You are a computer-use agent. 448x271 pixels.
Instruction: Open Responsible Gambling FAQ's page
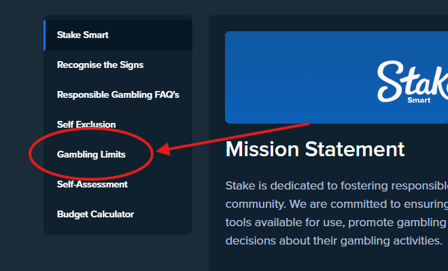click(x=118, y=95)
